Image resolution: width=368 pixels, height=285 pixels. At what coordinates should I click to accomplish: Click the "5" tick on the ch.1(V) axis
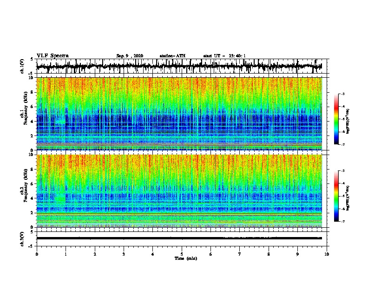[32, 59]
